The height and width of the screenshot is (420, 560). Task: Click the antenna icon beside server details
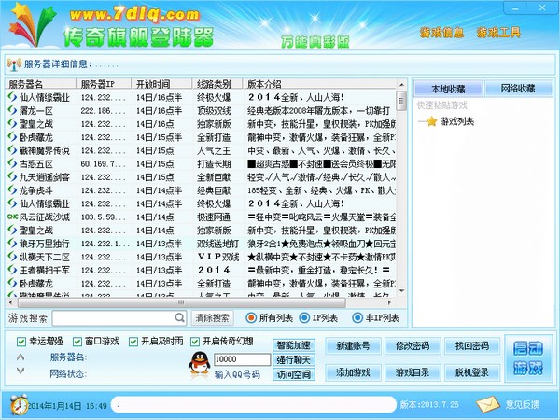14,63
